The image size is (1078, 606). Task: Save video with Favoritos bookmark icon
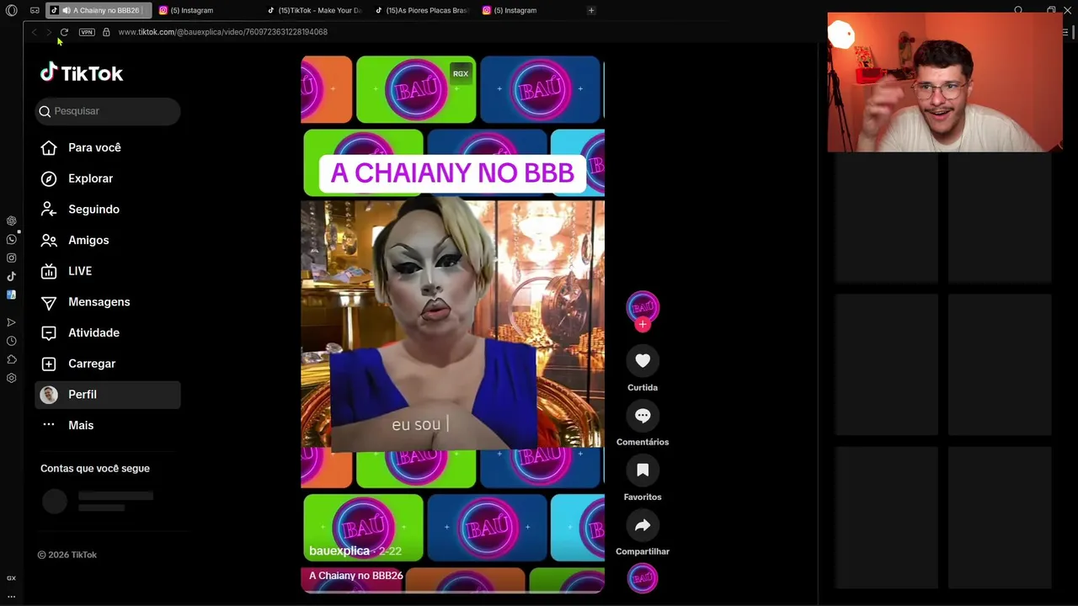pyautogui.click(x=643, y=470)
